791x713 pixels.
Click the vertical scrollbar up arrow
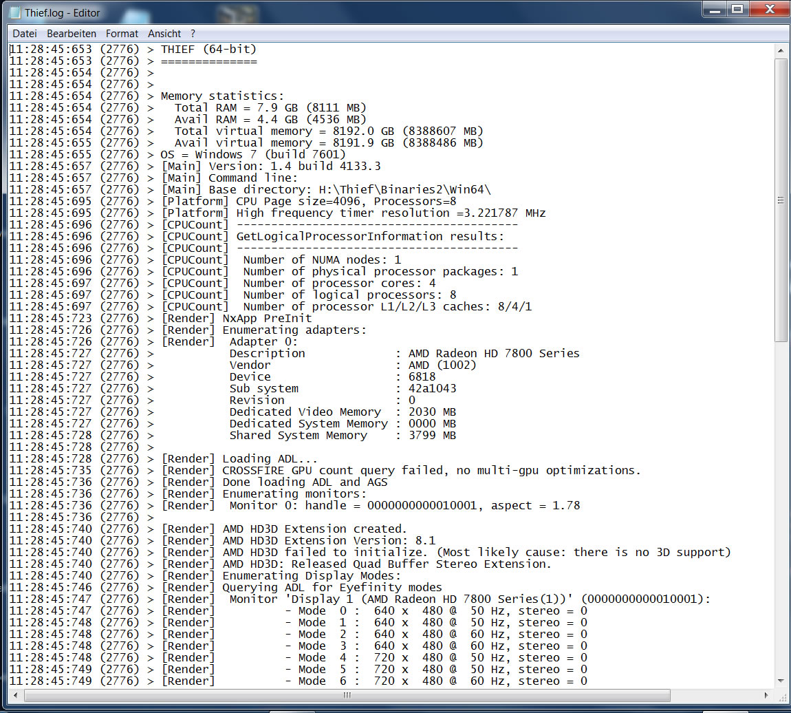coord(781,50)
